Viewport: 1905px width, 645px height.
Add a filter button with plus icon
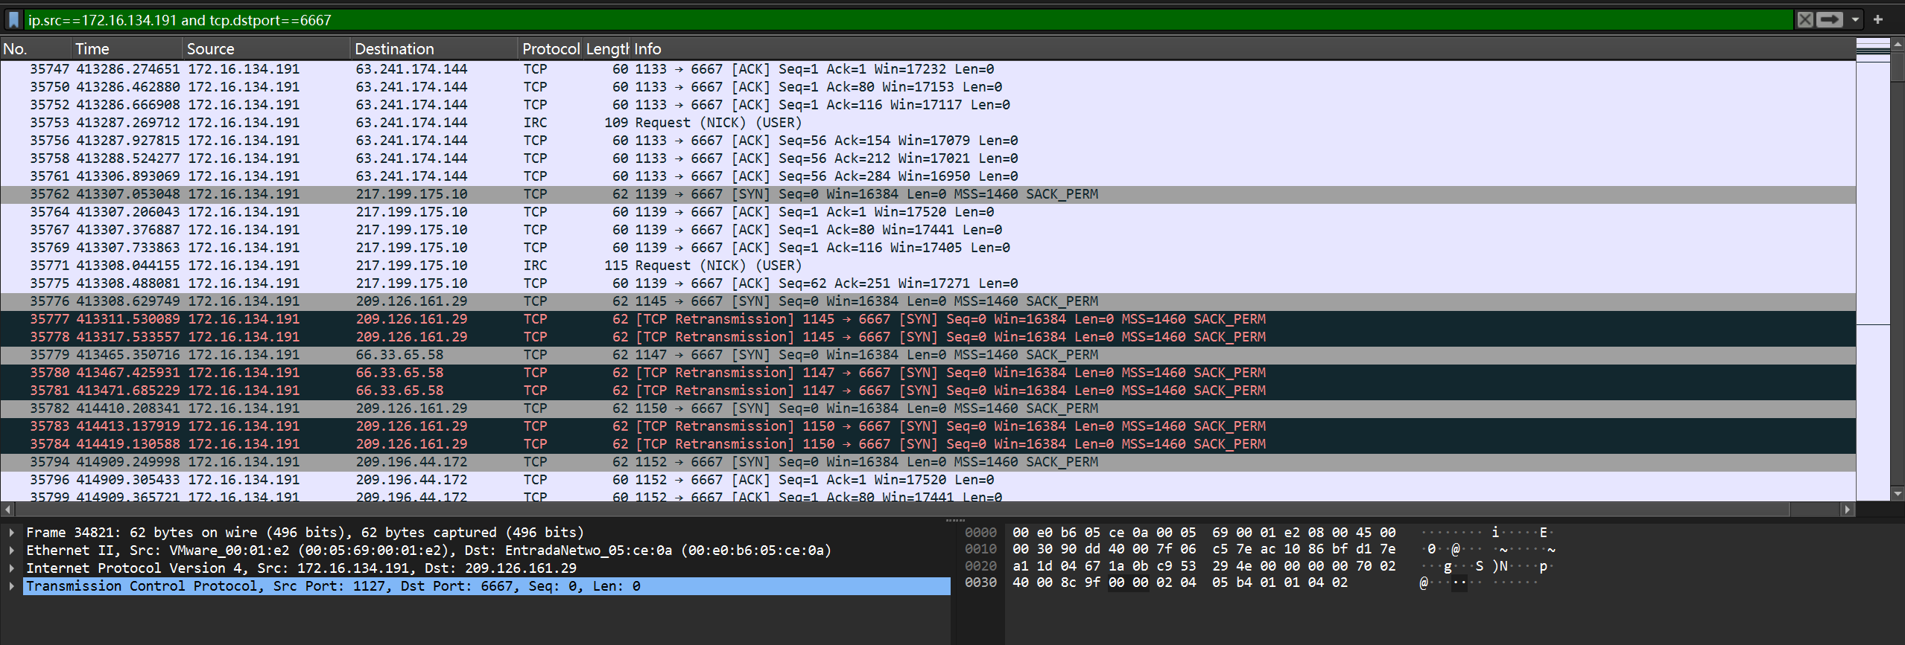[1877, 20]
